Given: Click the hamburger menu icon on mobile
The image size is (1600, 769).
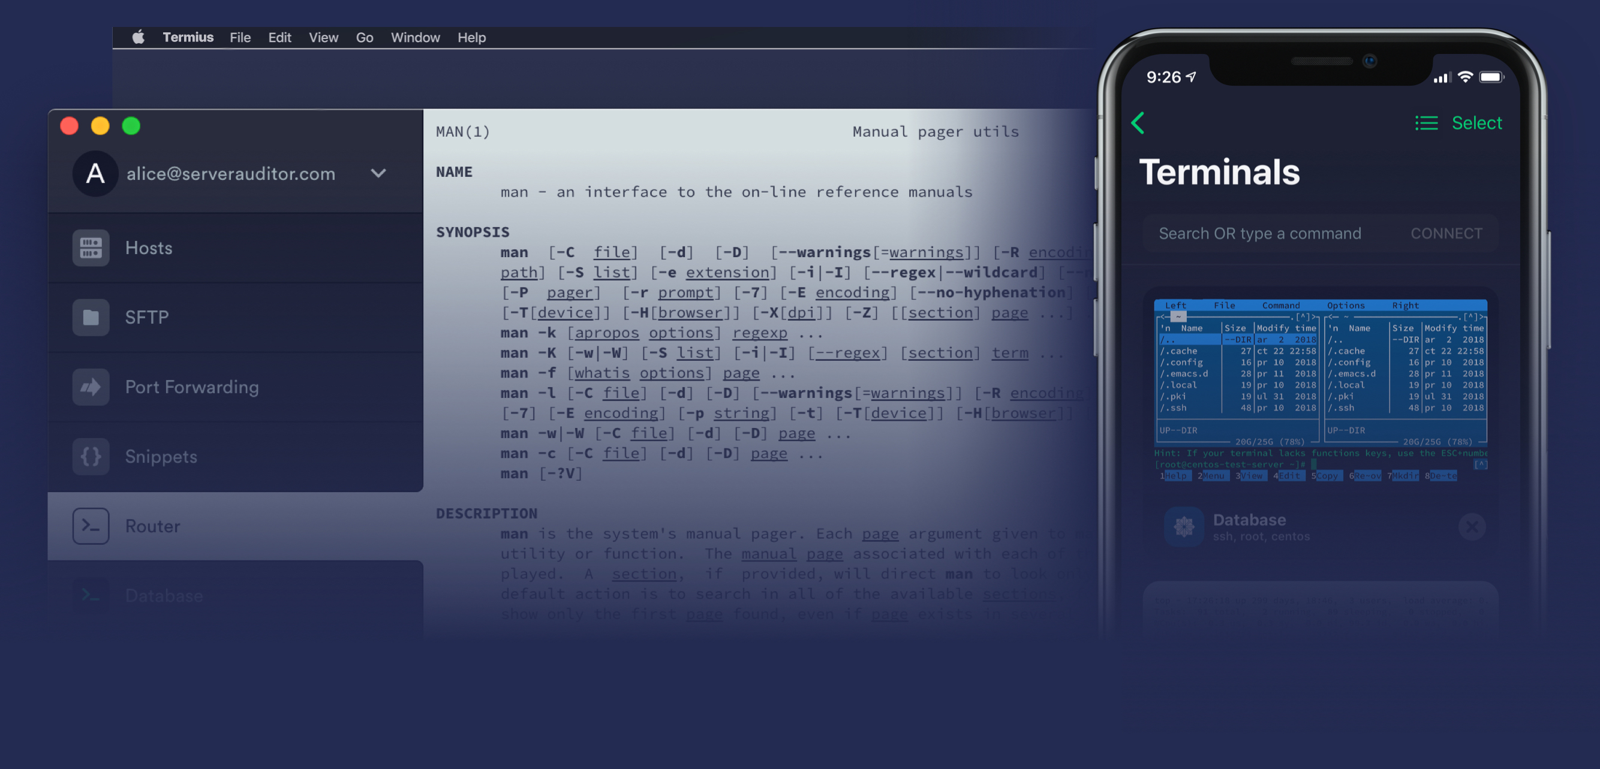Looking at the screenshot, I should point(1424,120).
